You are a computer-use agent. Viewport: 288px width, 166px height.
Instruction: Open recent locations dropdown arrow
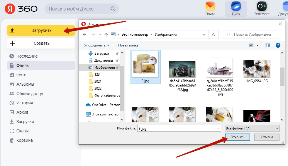pyautogui.click(x=100, y=34)
